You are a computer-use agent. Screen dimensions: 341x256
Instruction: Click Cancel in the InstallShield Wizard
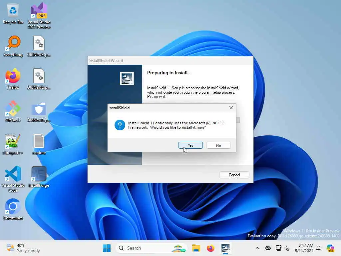234,175
